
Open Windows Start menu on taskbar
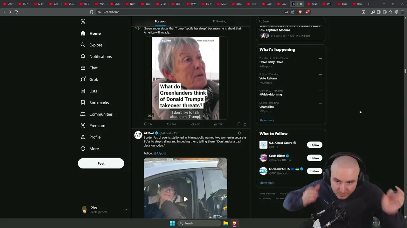coord(172,223)
